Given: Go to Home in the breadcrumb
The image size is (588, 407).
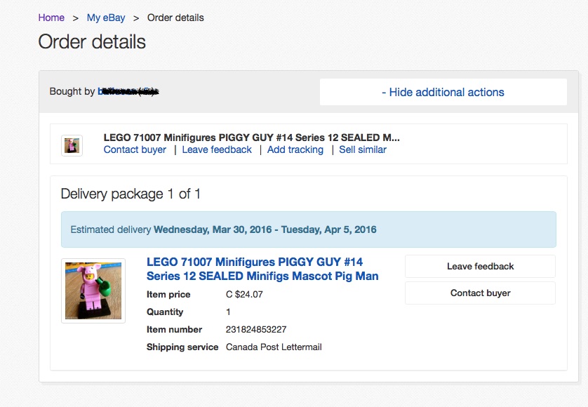Looking at the screenshot, I should click(51, 18).
